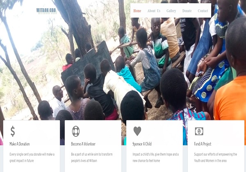Open the Contact page link

point(203,11)
